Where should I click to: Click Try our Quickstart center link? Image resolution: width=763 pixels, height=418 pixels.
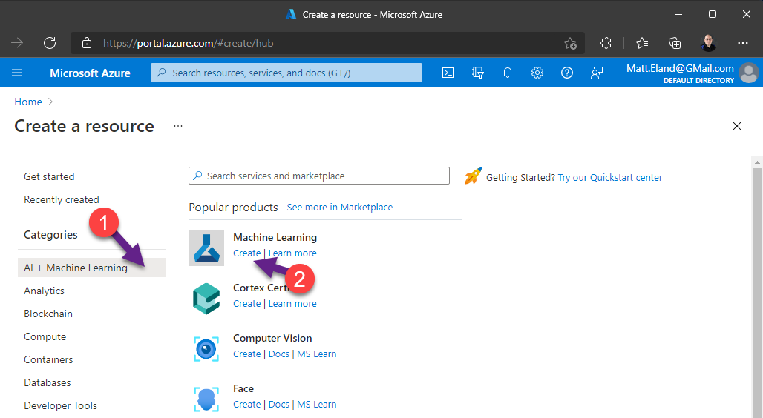click(609, 177)
